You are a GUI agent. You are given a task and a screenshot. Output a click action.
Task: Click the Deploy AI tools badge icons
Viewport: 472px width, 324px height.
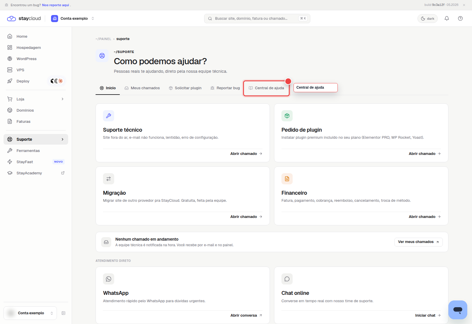(57, 81)
